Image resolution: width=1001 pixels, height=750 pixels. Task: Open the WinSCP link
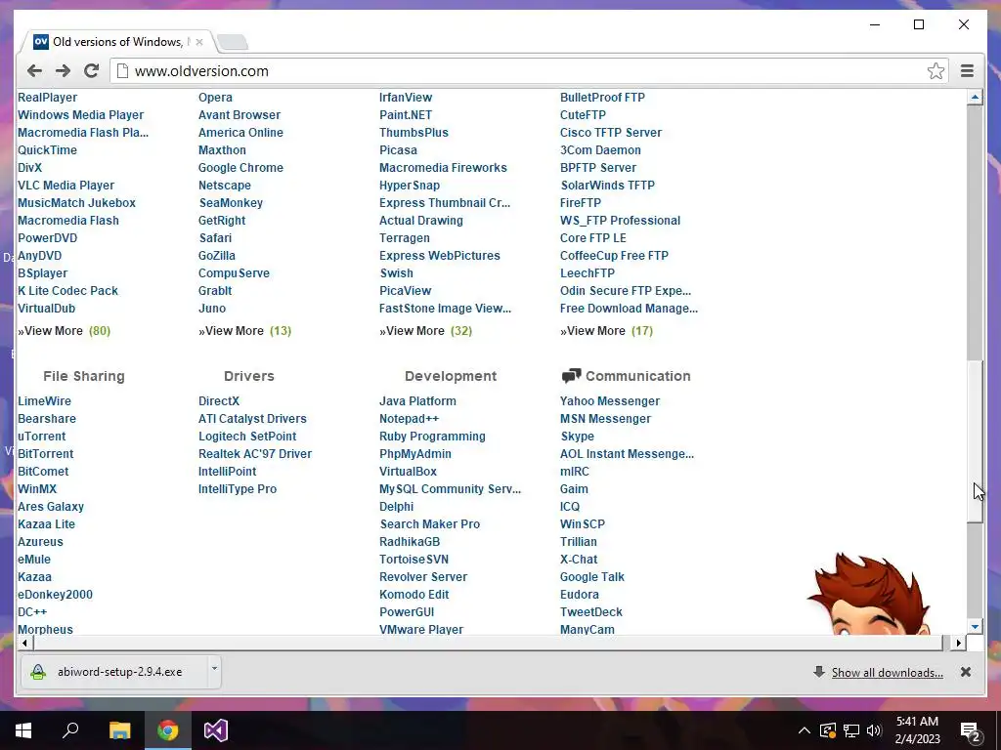tap(583, 524)
